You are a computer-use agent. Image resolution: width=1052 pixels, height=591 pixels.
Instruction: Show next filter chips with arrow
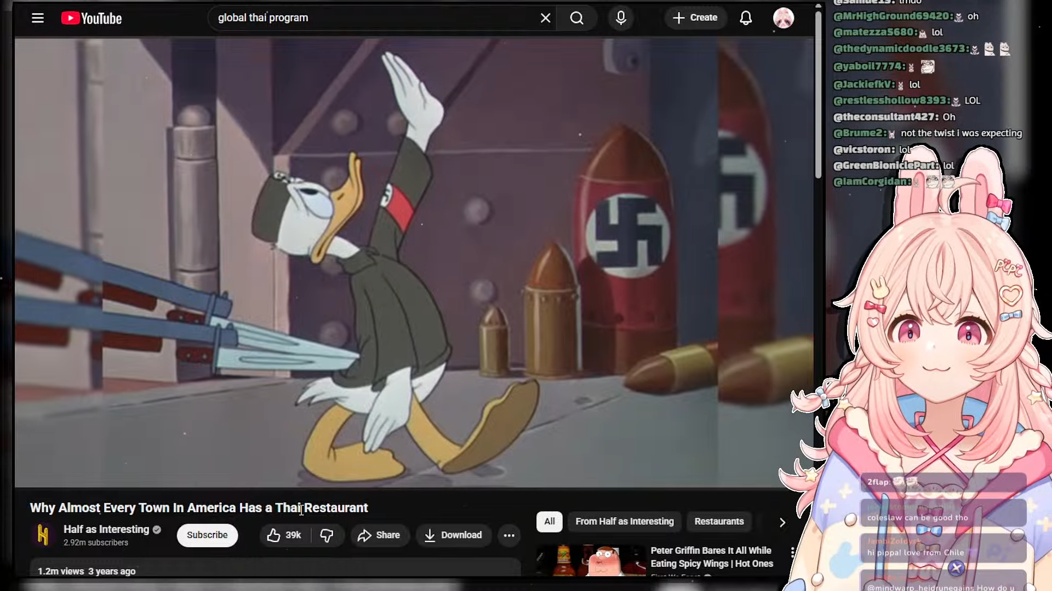782,522
